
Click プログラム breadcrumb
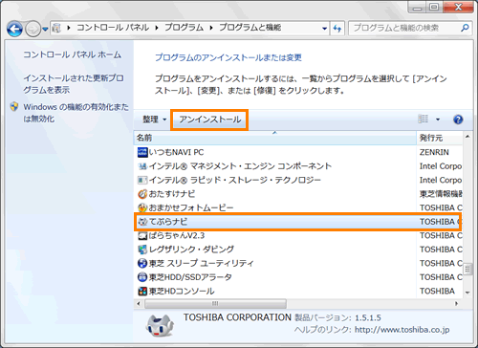click(x=184, y=28)
